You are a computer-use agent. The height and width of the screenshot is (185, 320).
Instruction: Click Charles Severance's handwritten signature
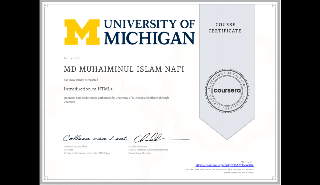(x=162, y=138)
